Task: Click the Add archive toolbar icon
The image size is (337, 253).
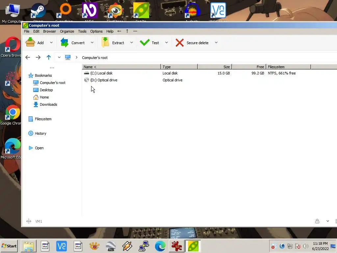Action: pos(30,42)
